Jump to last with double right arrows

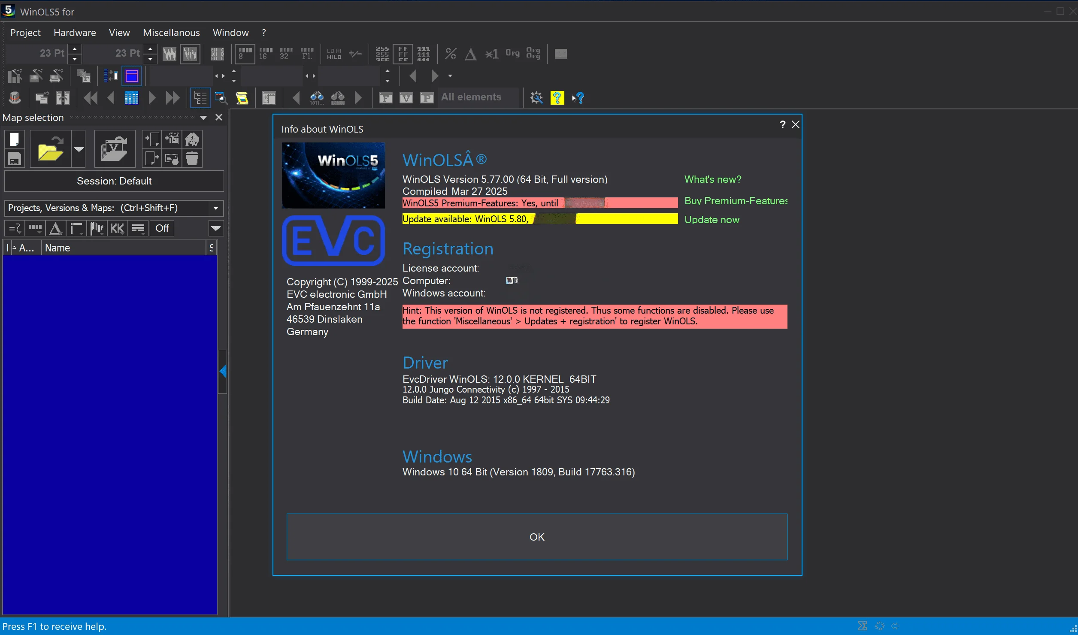173,98
